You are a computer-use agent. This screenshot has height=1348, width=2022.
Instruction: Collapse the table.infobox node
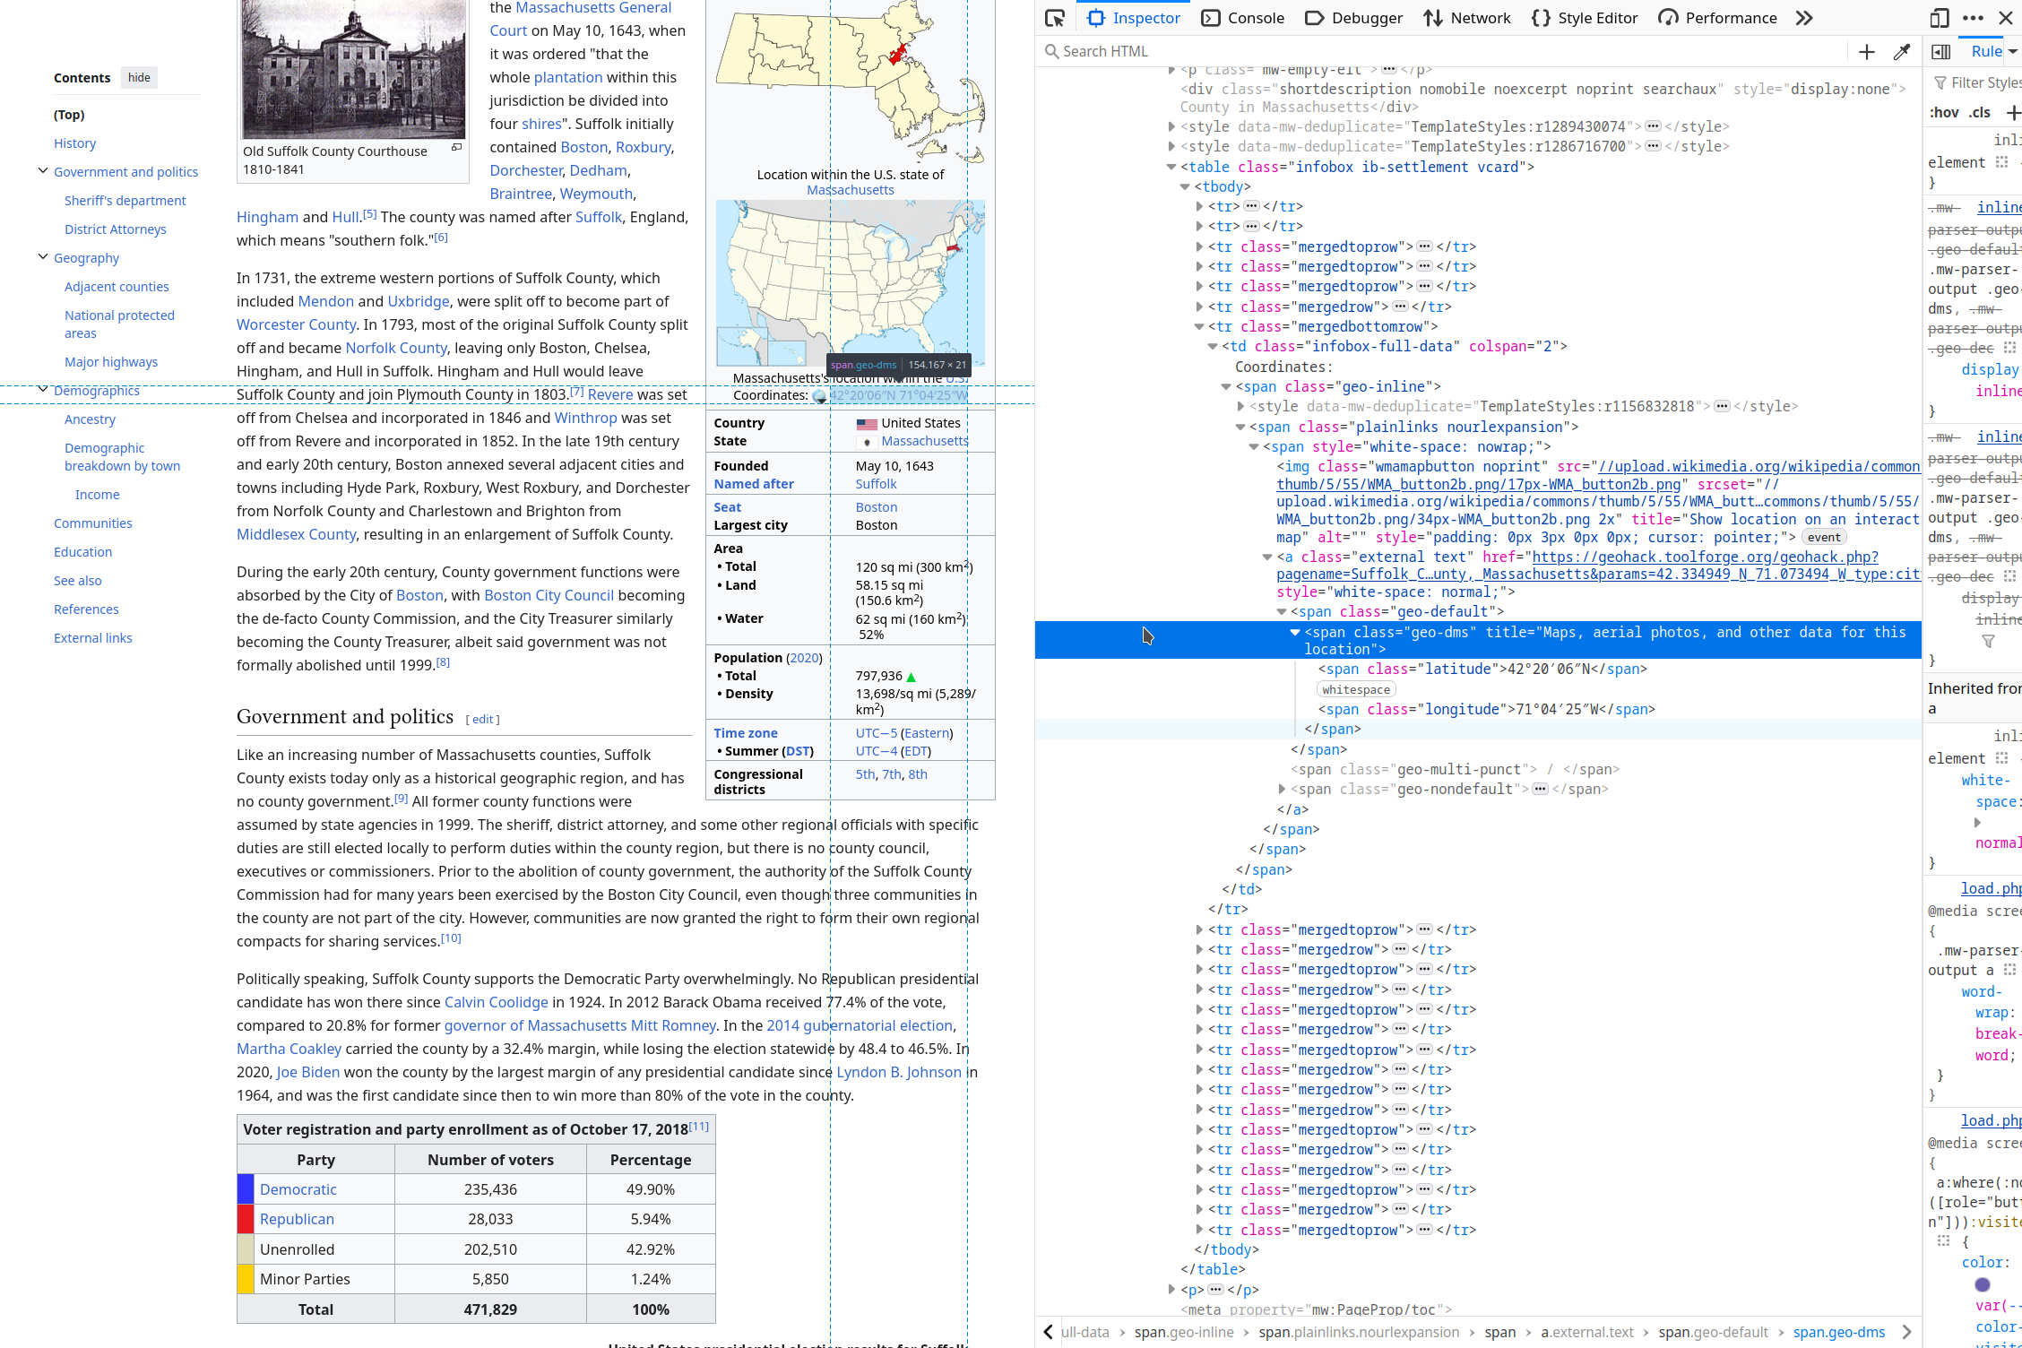coord(1171,167)
